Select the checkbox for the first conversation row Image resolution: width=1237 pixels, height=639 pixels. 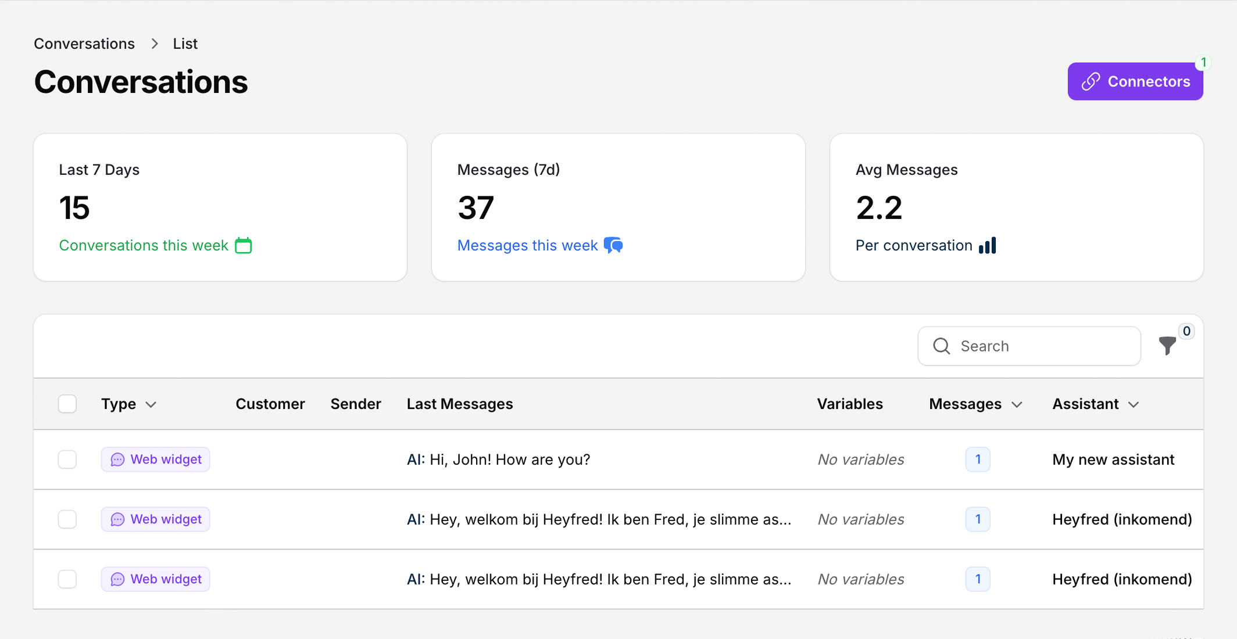[67, 459]
